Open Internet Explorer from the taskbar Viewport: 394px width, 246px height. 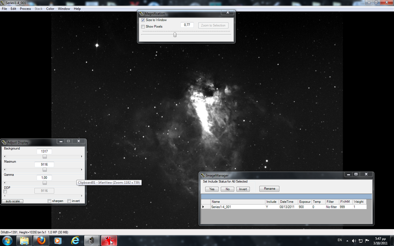tap(75, 240)
